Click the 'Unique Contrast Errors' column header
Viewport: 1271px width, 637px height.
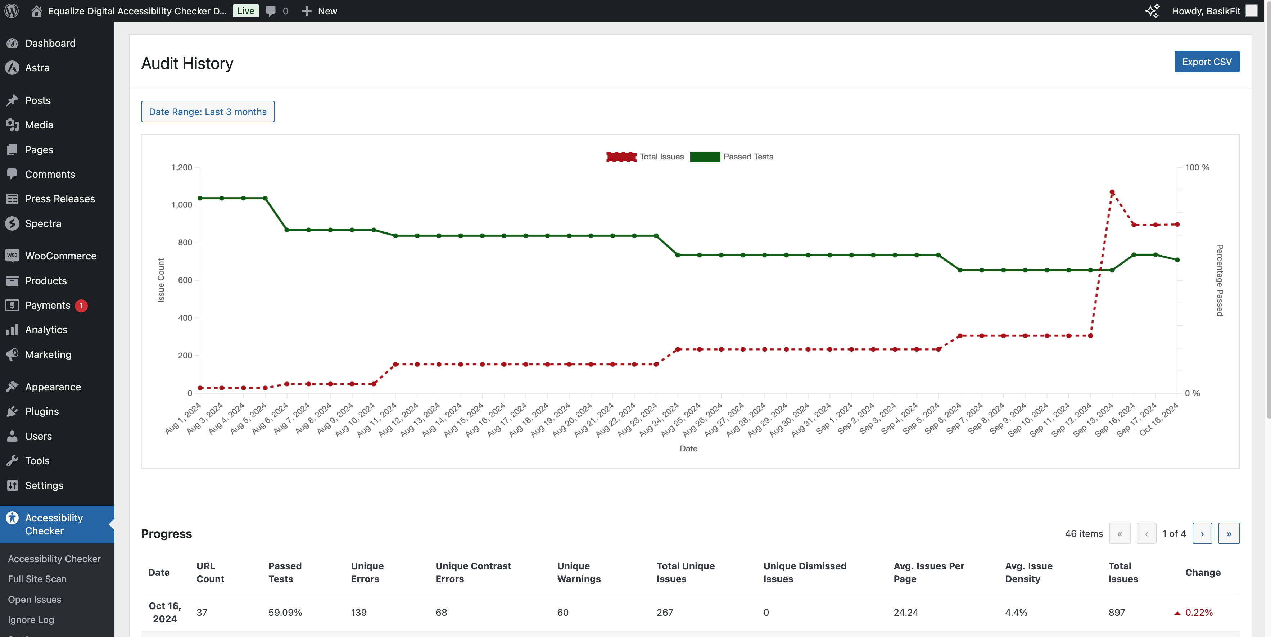click(x=473, y=572)
